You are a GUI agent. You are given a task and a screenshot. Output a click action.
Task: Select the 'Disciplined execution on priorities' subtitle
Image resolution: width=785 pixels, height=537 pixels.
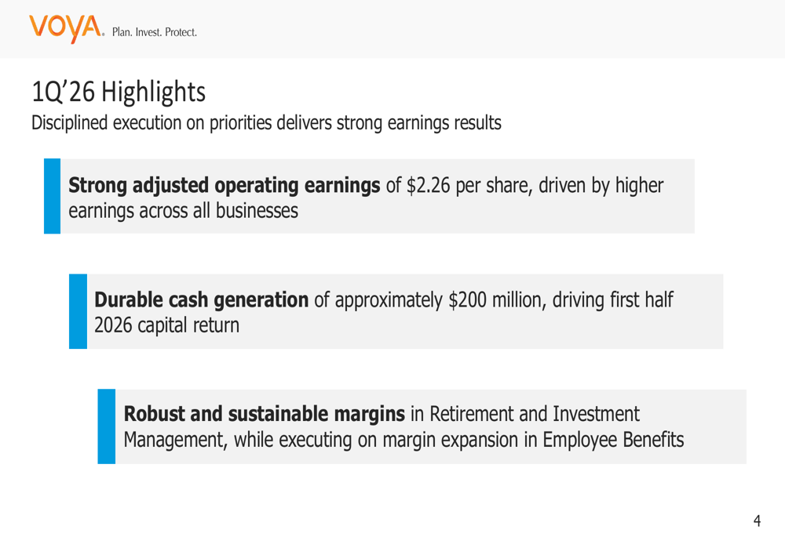[x=266, y=123]
